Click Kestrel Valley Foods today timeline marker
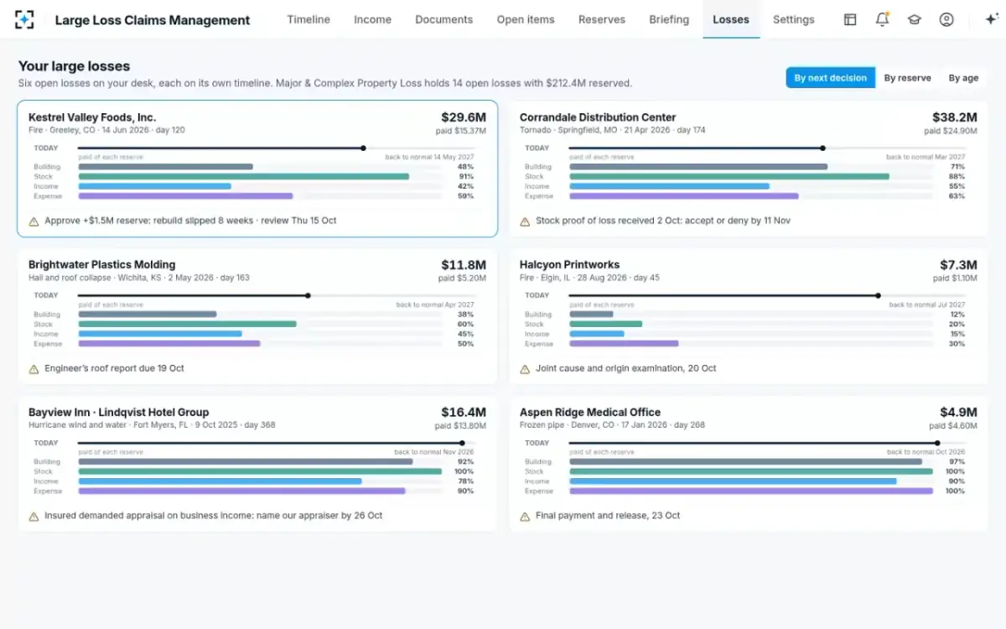Image resolution: width=1006 pixels, height=629 pixels. tap(363, 148)
